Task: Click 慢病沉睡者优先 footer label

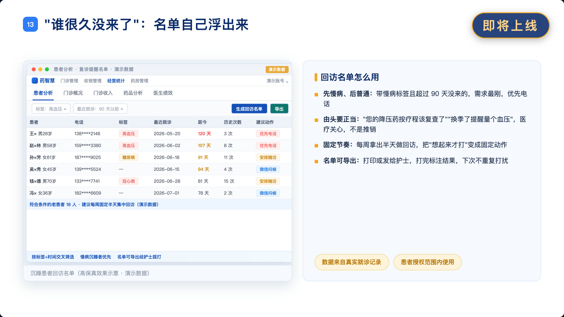Action: (96, 257)
